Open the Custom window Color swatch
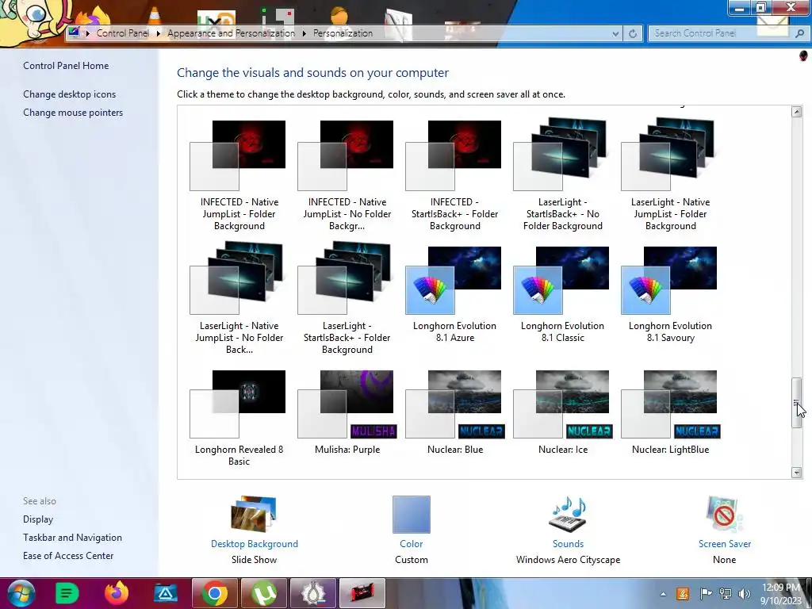 (x=412, y=514)
